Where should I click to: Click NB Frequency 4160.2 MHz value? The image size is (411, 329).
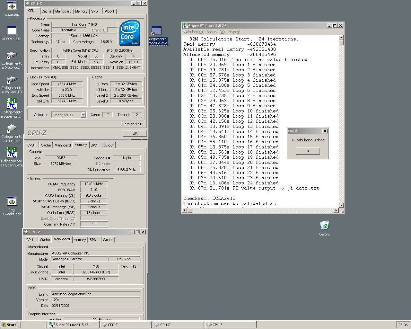[127, 169]
